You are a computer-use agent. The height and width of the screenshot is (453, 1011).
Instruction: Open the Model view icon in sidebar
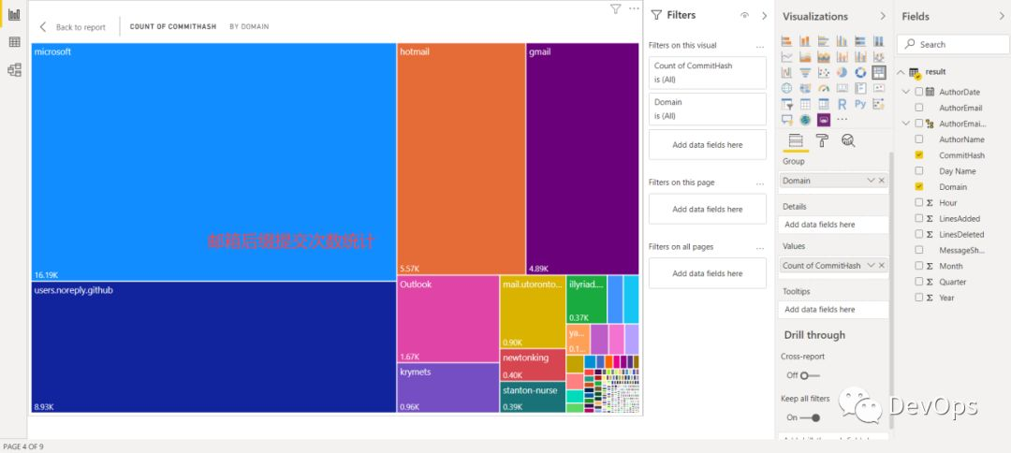pos(13,70)
